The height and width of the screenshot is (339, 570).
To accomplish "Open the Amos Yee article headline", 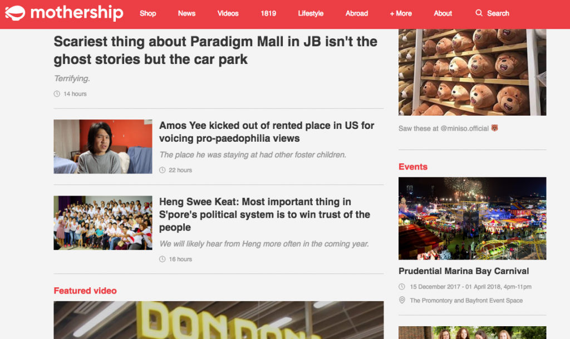I will 267,132.
